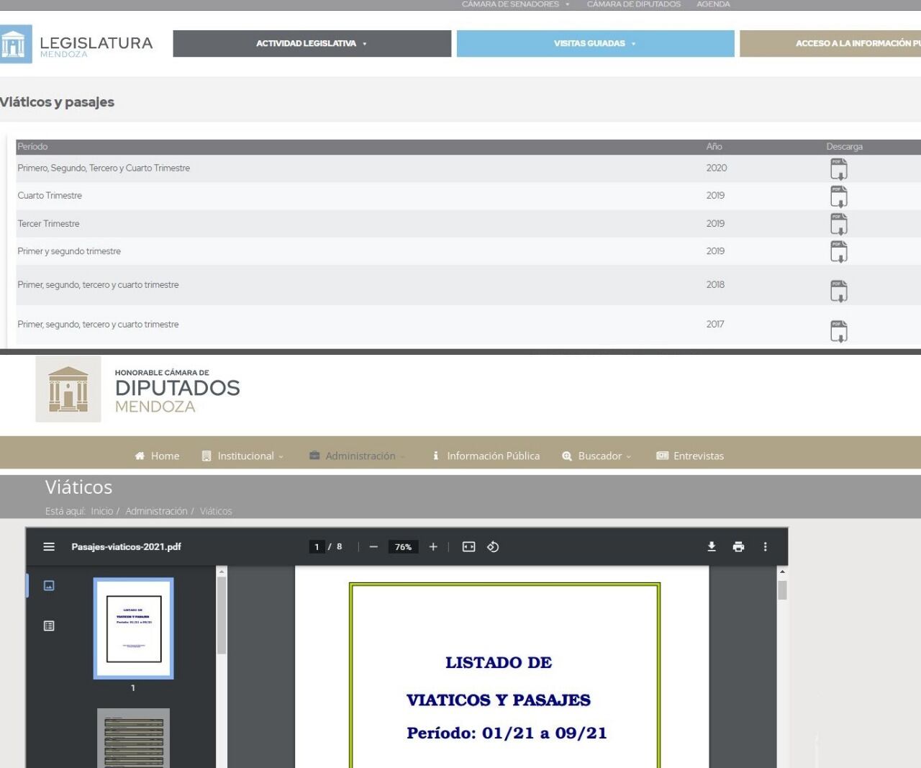
Task: Download the 2018 viáticos PDF
Action: [839, 291]
